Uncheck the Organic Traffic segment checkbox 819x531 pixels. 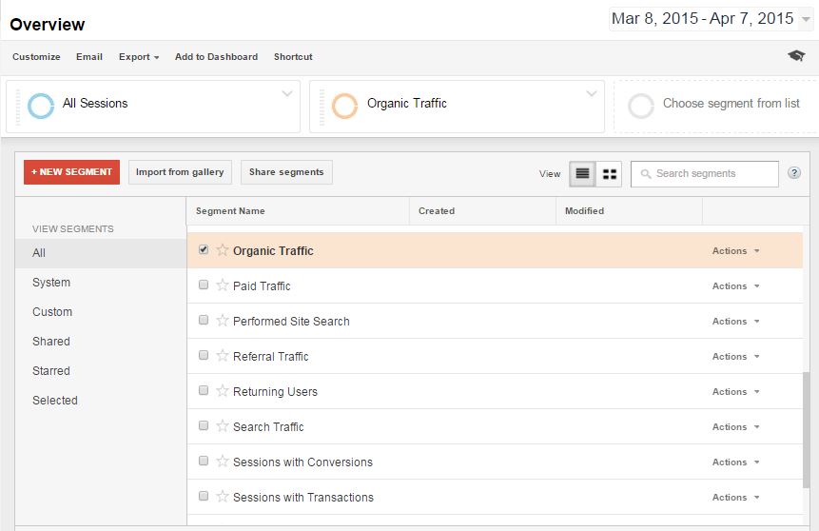204,250
